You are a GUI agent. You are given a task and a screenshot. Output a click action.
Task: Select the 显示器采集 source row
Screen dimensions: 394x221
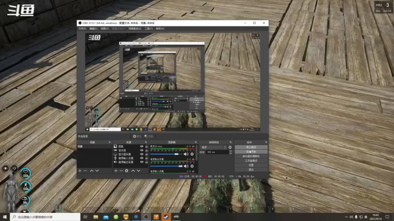[x=131, y=154]
